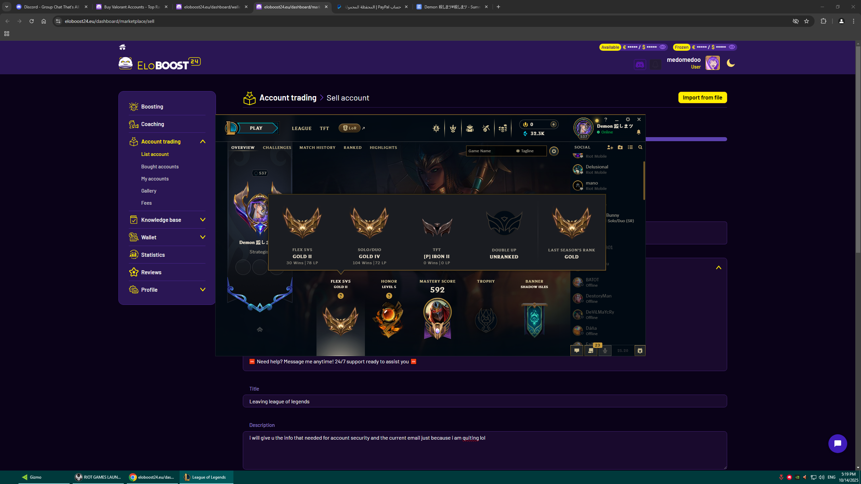The image size is (861, 484).
Task: Expand the Knowledge base sidebar section
Action: 203,220
